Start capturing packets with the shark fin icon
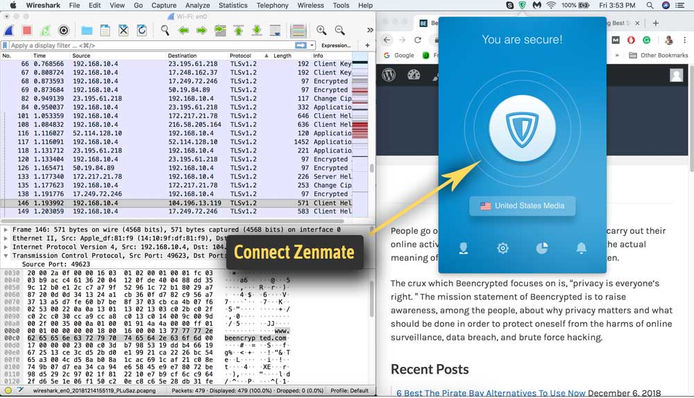The width and height of the screenshot is (694, 398). click(9, 31)
